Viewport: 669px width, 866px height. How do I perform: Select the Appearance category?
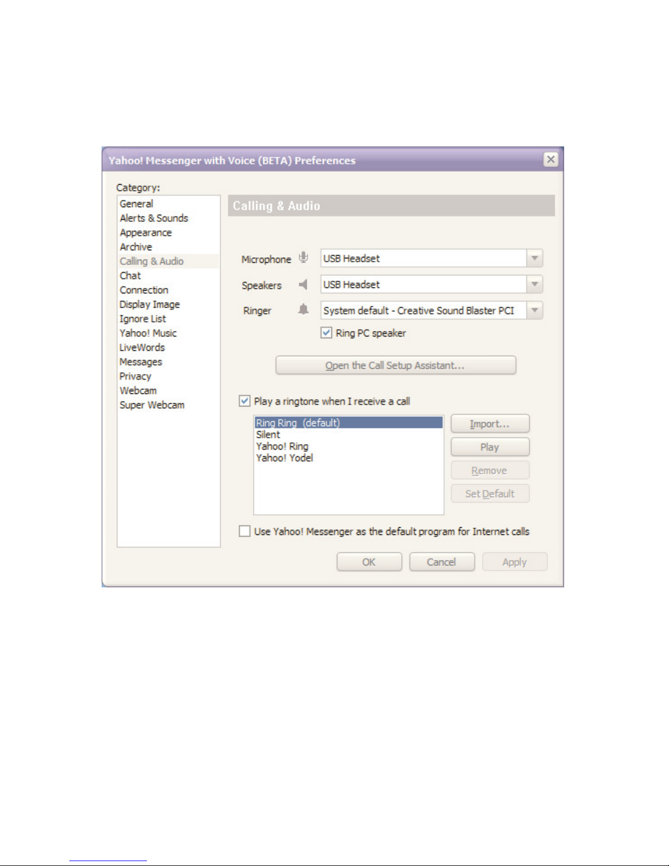(x=168, y=232)
